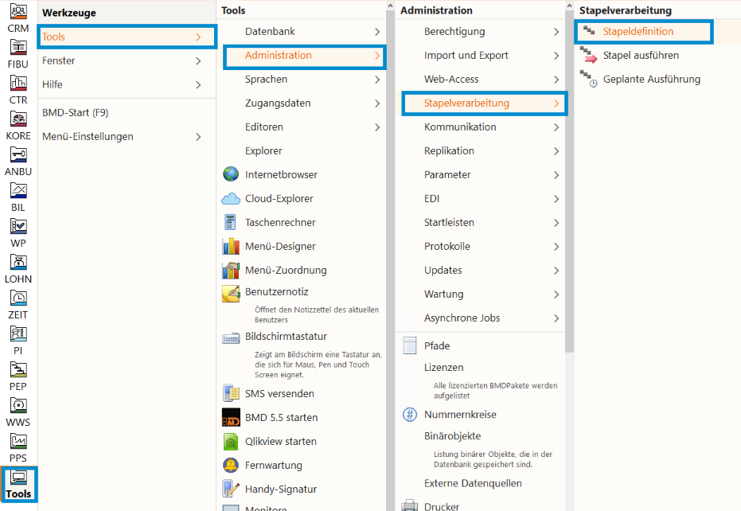Expand the Fenster submenu chevron
The width and height of the screenshot is (741, 511).
click(198, 60)
